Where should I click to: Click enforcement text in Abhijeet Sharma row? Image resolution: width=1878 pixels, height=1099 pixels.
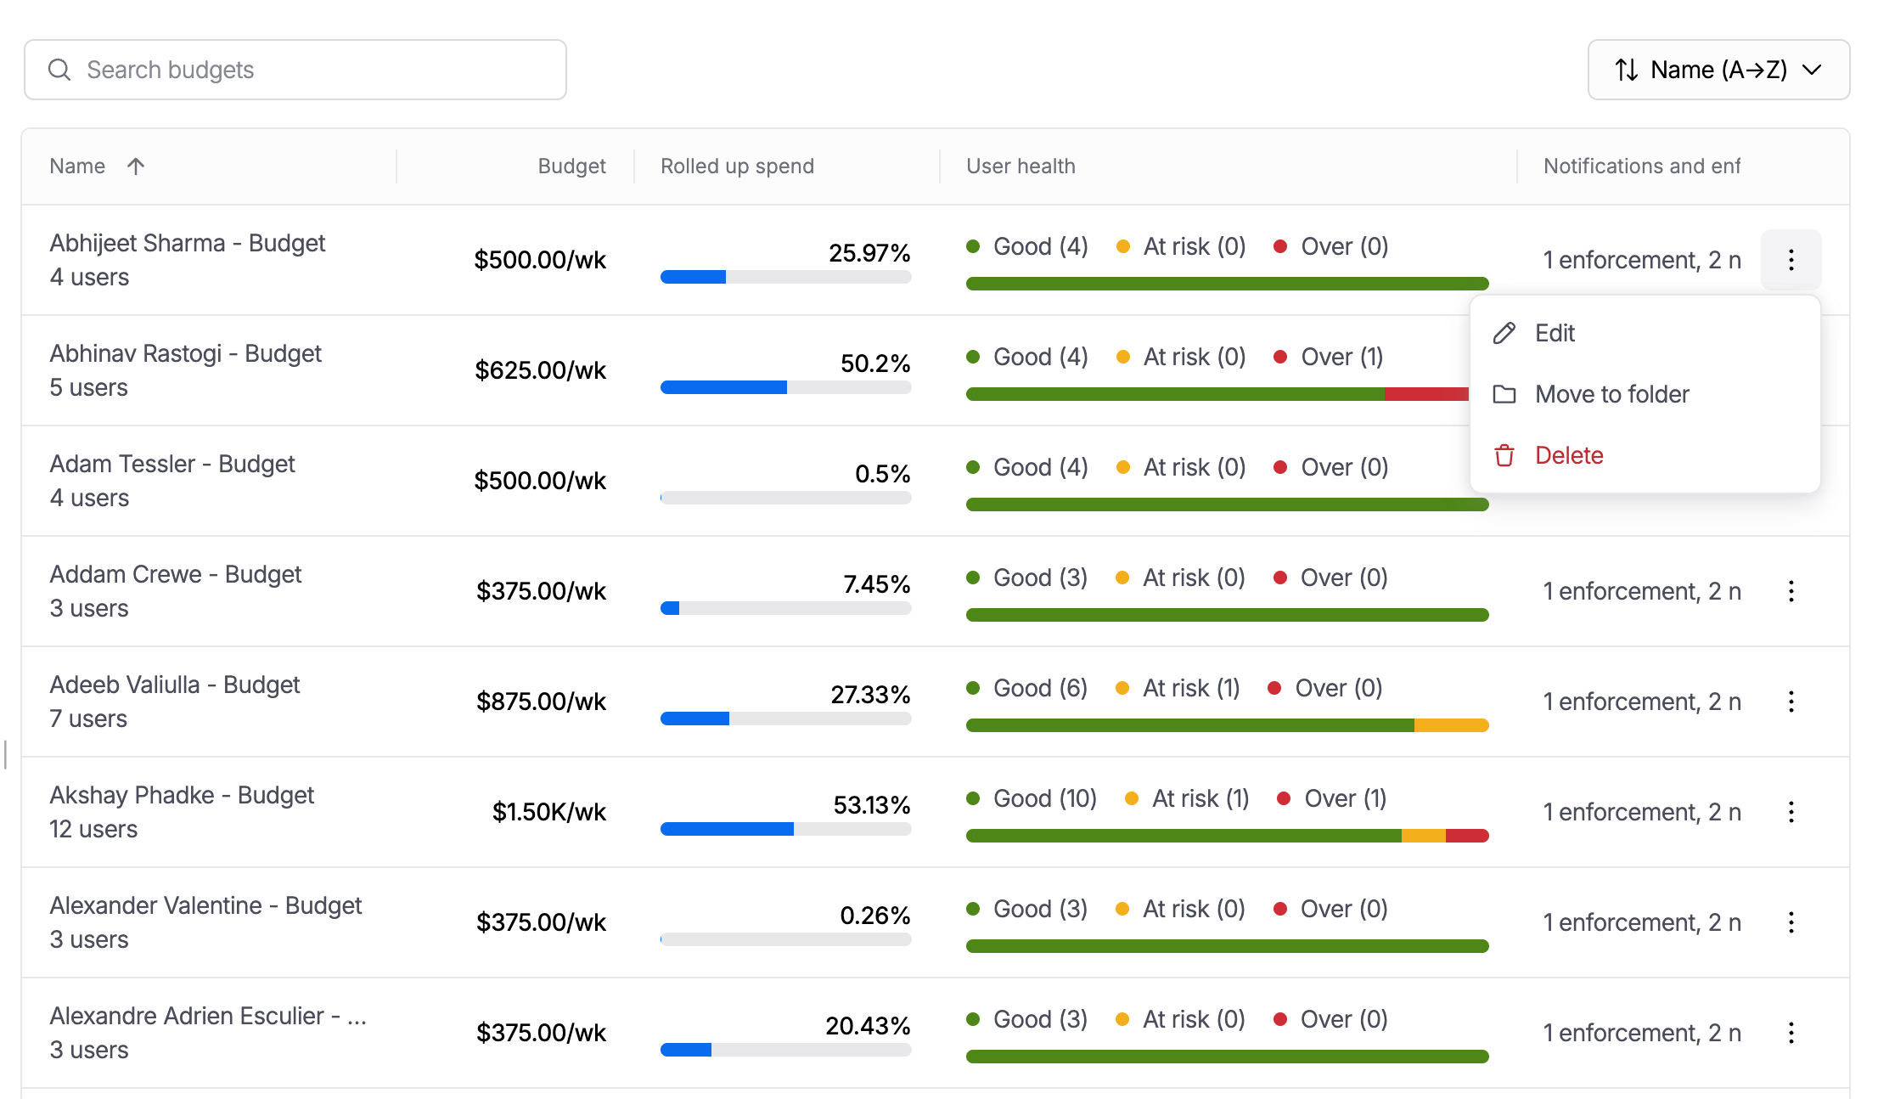pyautogui.click(x=1642, y=260)
